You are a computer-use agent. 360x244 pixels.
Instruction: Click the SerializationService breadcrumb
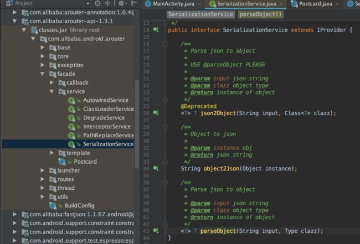click(x=200, y=14)
